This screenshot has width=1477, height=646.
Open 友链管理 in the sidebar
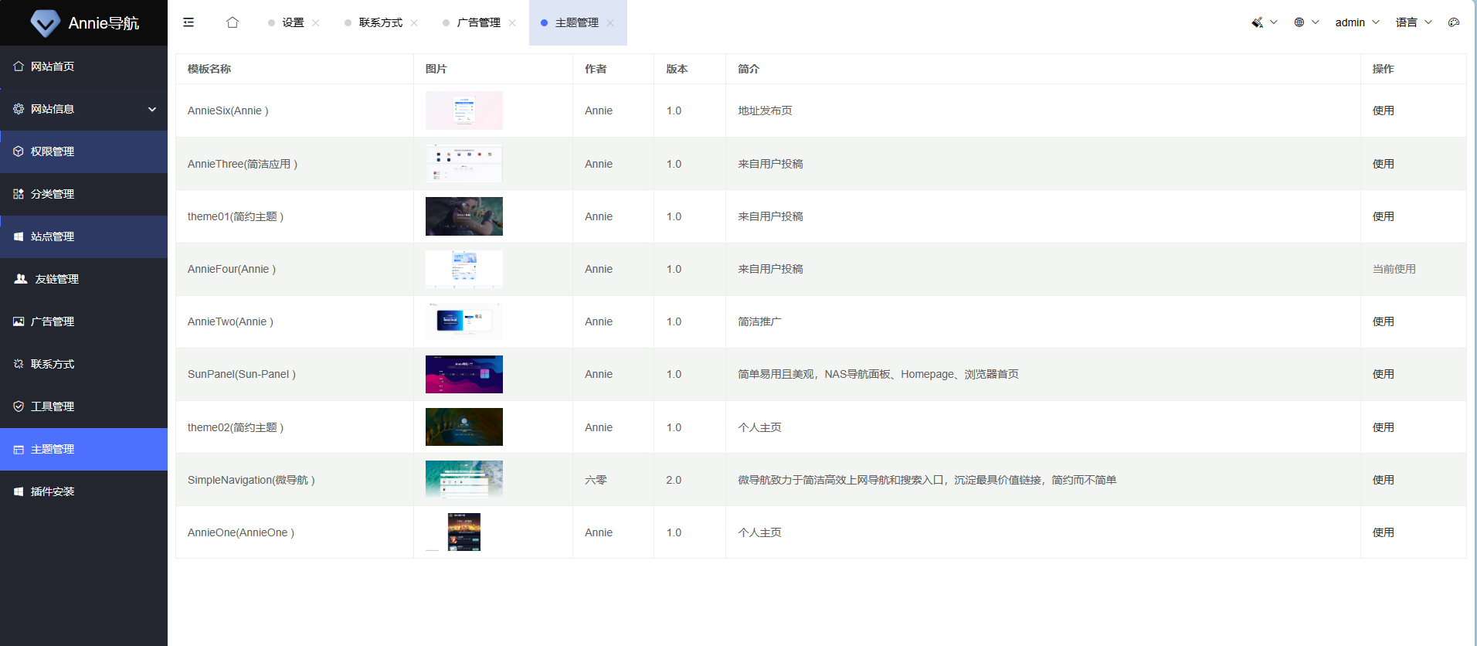[56, 279]
